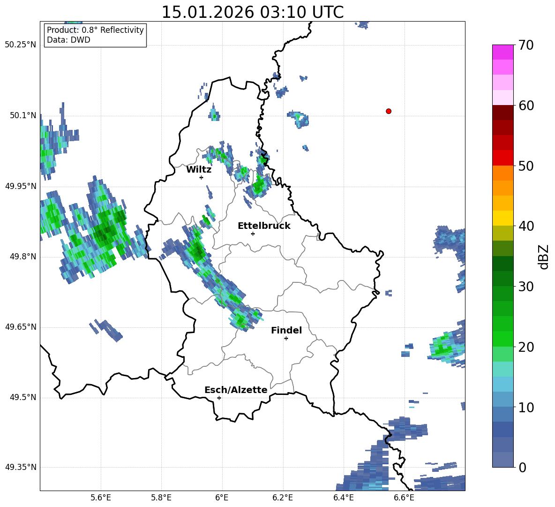Click the 0 tick label on colorbar
555x507 pixels.
click(522, 467)
